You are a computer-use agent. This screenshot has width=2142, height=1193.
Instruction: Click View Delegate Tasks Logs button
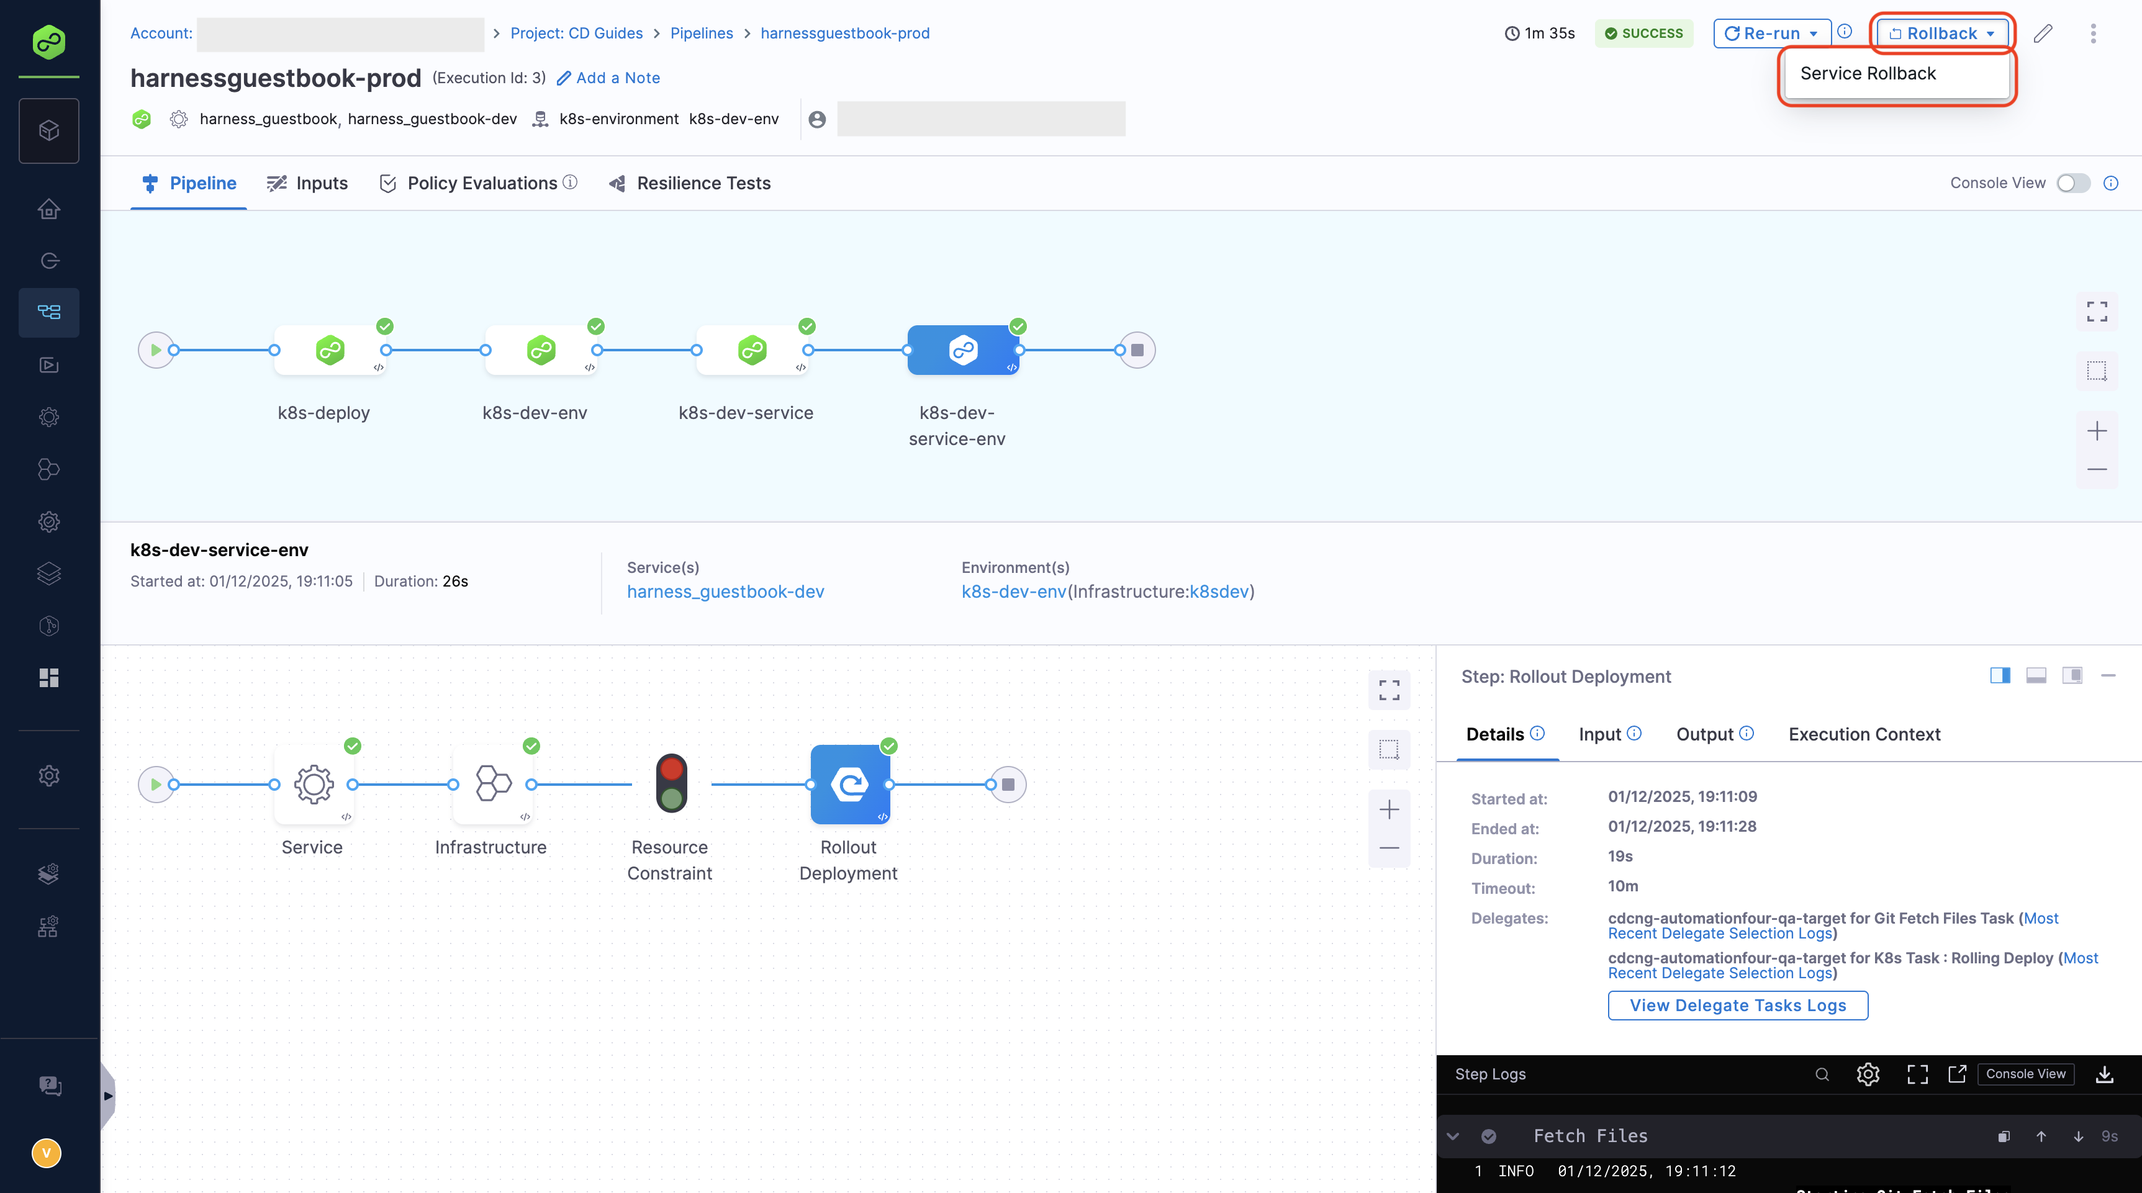point(1737,1005)
